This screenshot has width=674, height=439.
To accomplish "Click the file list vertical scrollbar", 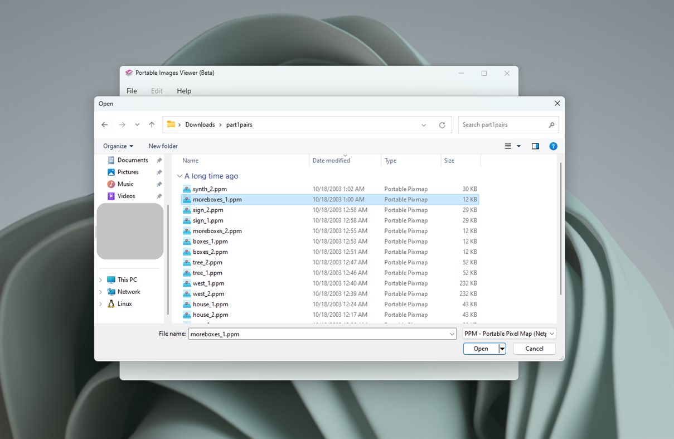I will (x=561, y=229).
